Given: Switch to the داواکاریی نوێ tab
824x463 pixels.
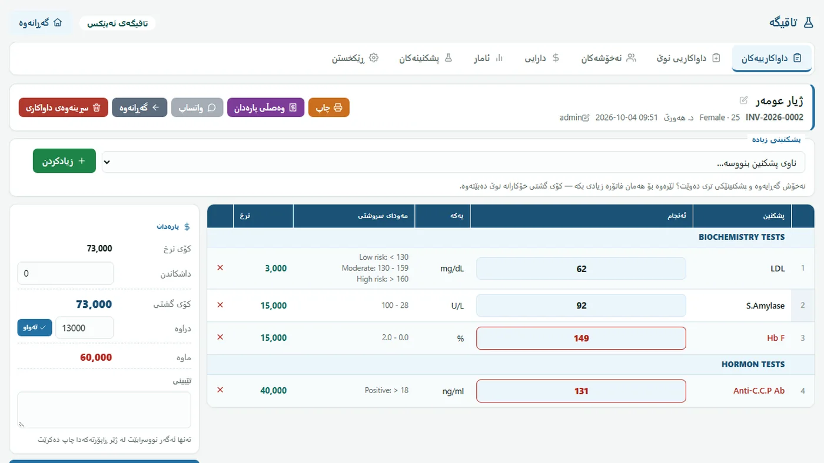Looking at the screenshot, I should tap(688, 58).
